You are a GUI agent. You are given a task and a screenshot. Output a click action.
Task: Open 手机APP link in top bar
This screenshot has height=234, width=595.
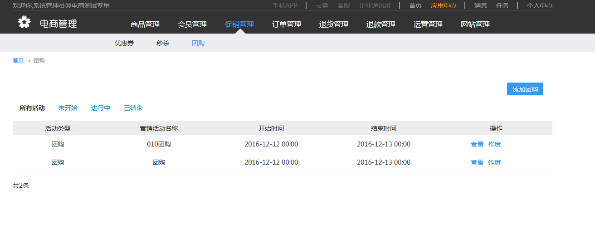[285, 5]
